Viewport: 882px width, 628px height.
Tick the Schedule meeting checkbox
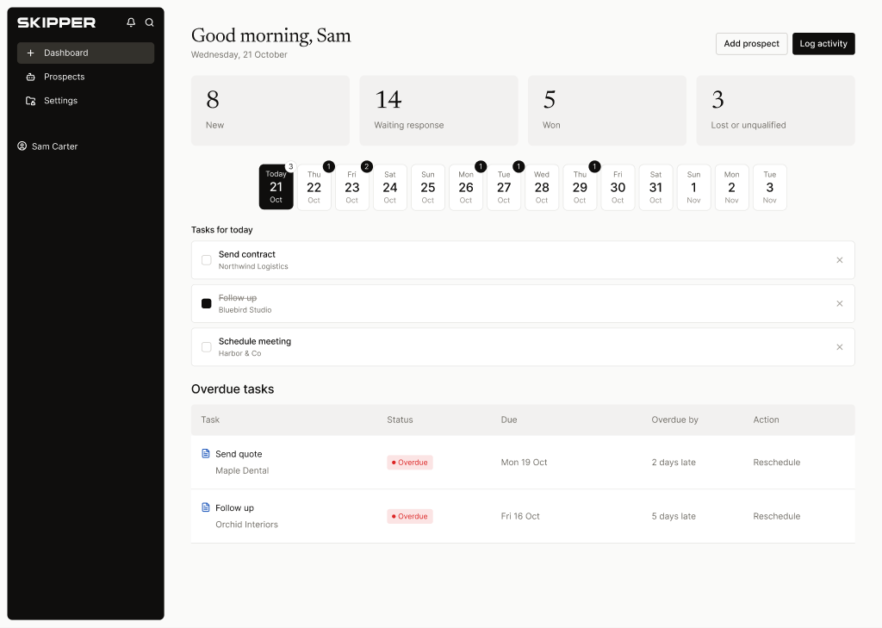(207, 346)
